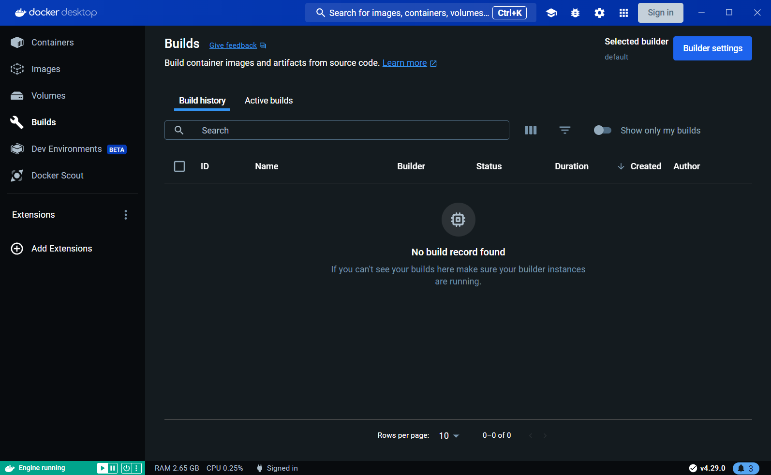
Task: Expand the Rows per page dropdown
Action: 449,436
